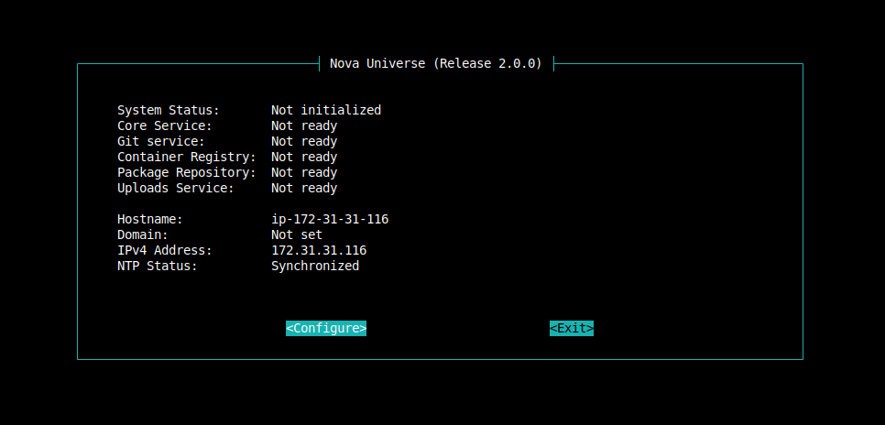Screen dimensions: 885x425
Task: Click the Hostname label
Action: pyautogui.click(x=150, y=219)
